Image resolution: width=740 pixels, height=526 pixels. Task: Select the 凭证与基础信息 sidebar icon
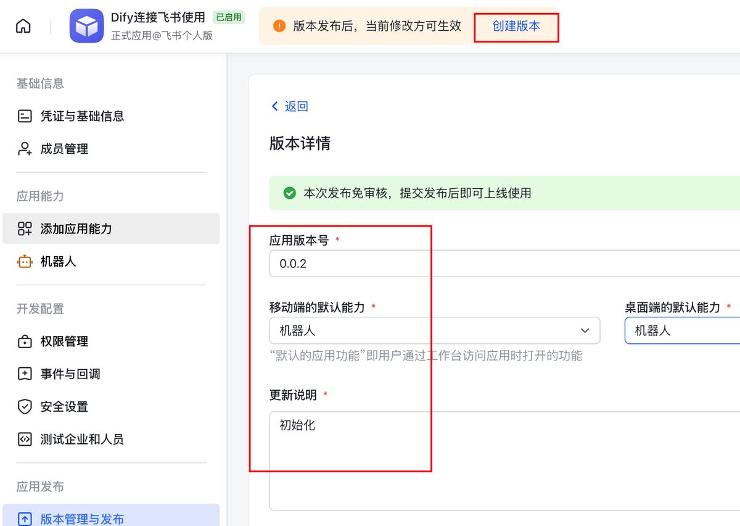tap(25, 115)
